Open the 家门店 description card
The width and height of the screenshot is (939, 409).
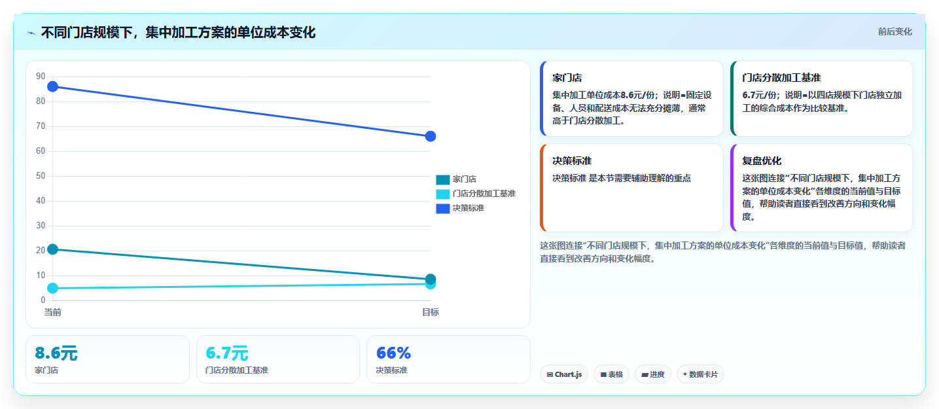click(x=632, y=98)
